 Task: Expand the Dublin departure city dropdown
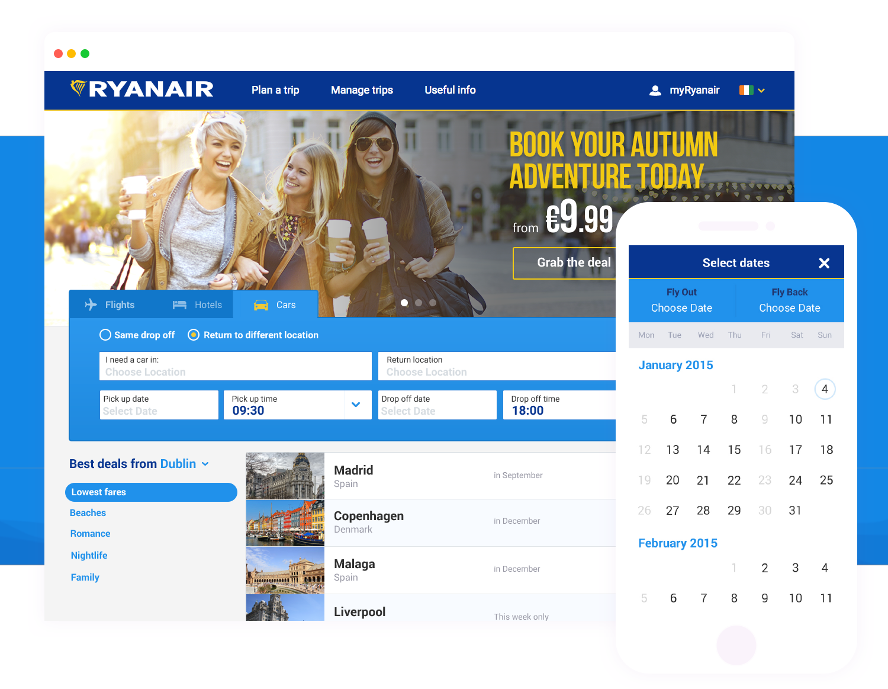[205, 464]
